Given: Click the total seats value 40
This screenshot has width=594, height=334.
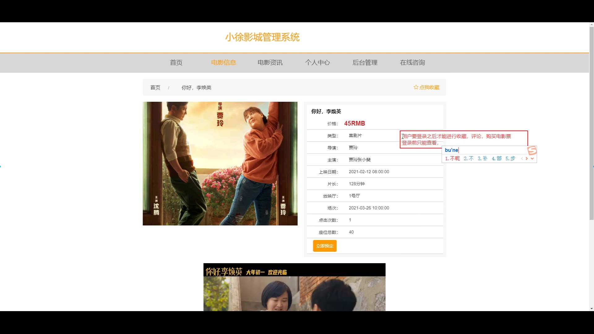Looking at the screenshot, I should [x=351, y=232].
